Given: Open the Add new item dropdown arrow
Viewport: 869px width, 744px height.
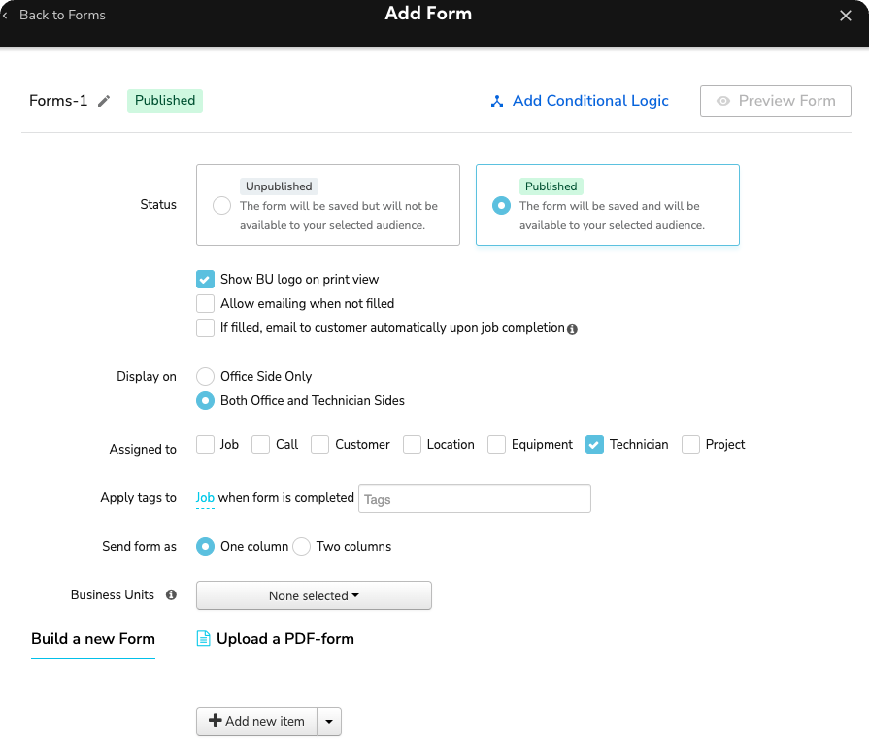Looking at the screenshot, I should click(329, 721).
